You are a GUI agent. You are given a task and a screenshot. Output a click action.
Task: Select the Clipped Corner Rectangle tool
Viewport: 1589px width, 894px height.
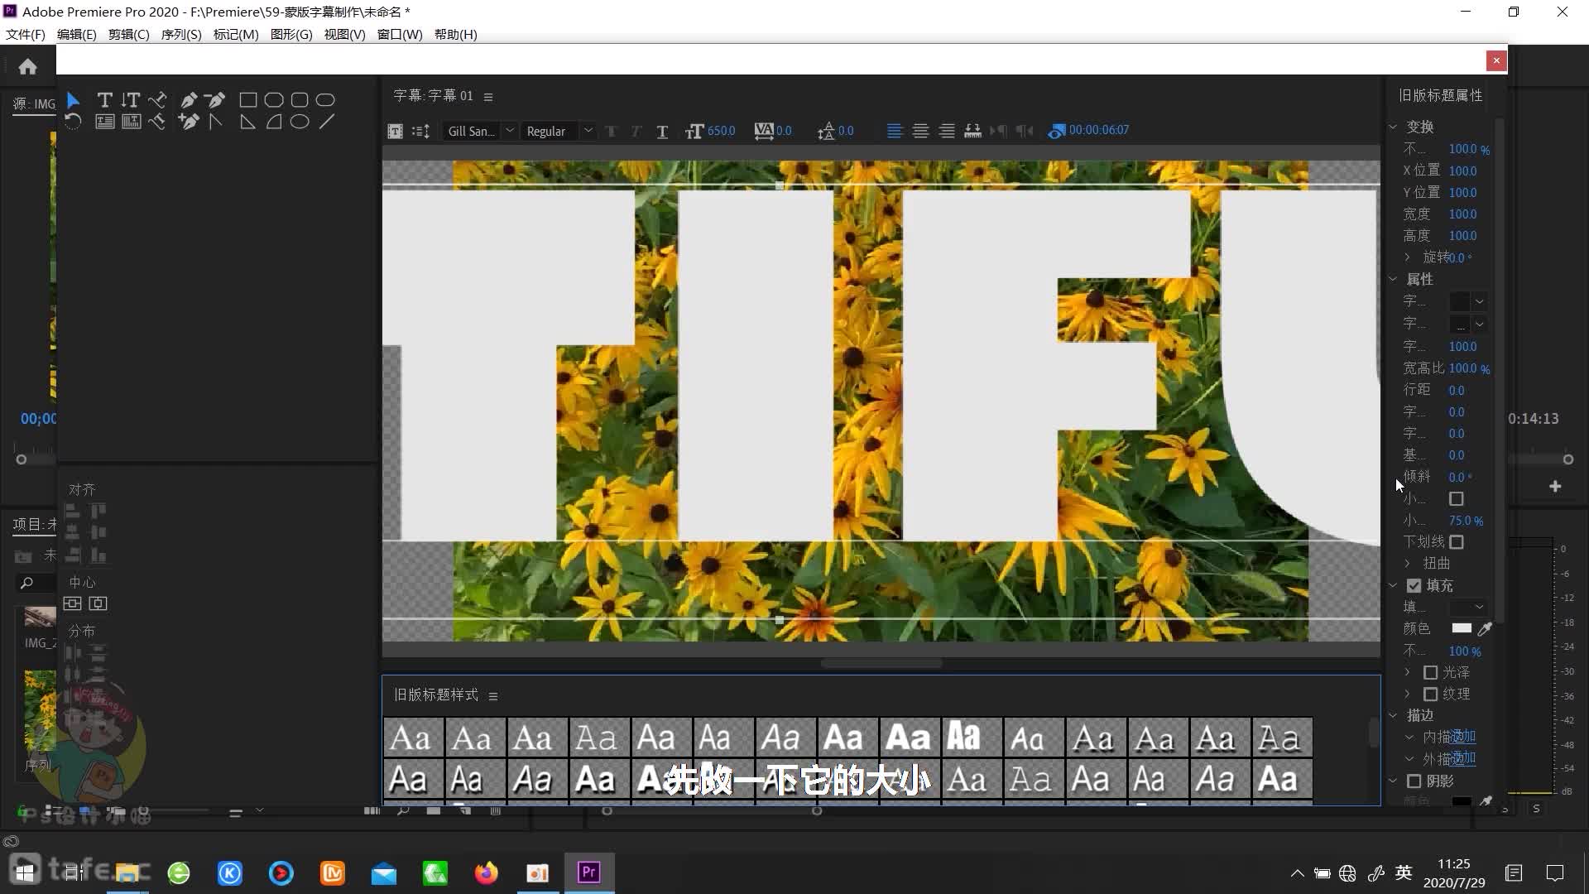coord(274,100)
